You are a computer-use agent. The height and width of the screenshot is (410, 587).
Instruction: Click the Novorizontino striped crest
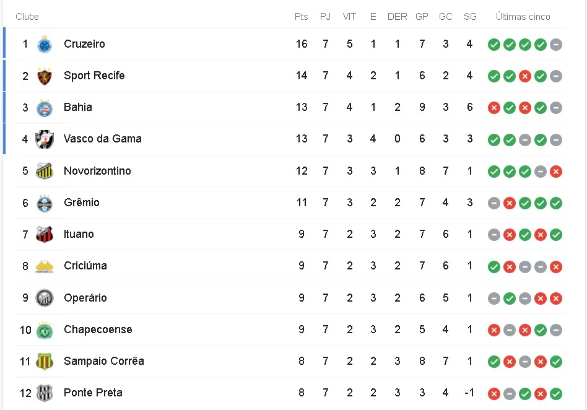click(45, 171)
